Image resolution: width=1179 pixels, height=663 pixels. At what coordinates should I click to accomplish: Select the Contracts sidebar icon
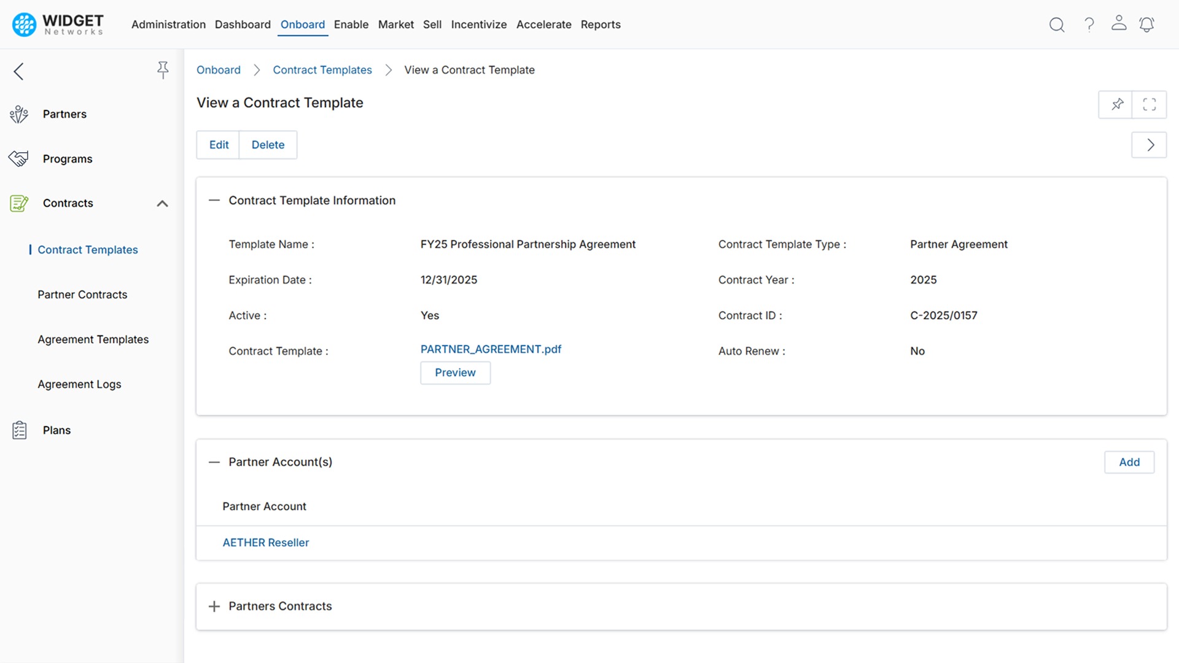point(19,203)
